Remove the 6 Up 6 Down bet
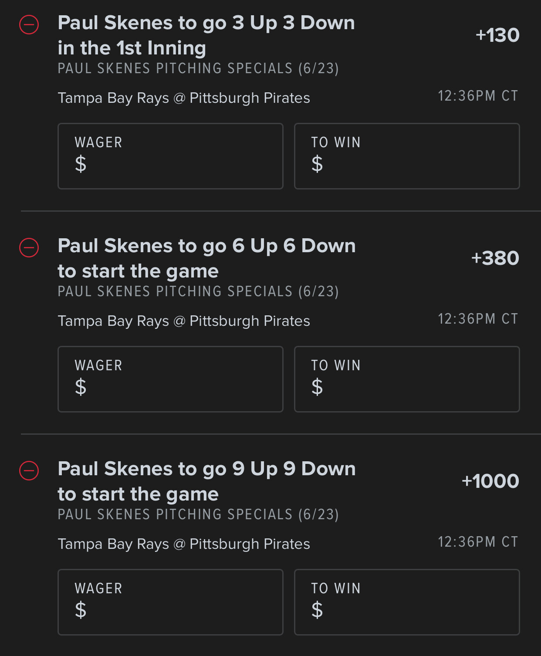This screenshot has width=541, height=656. [29, 248]
